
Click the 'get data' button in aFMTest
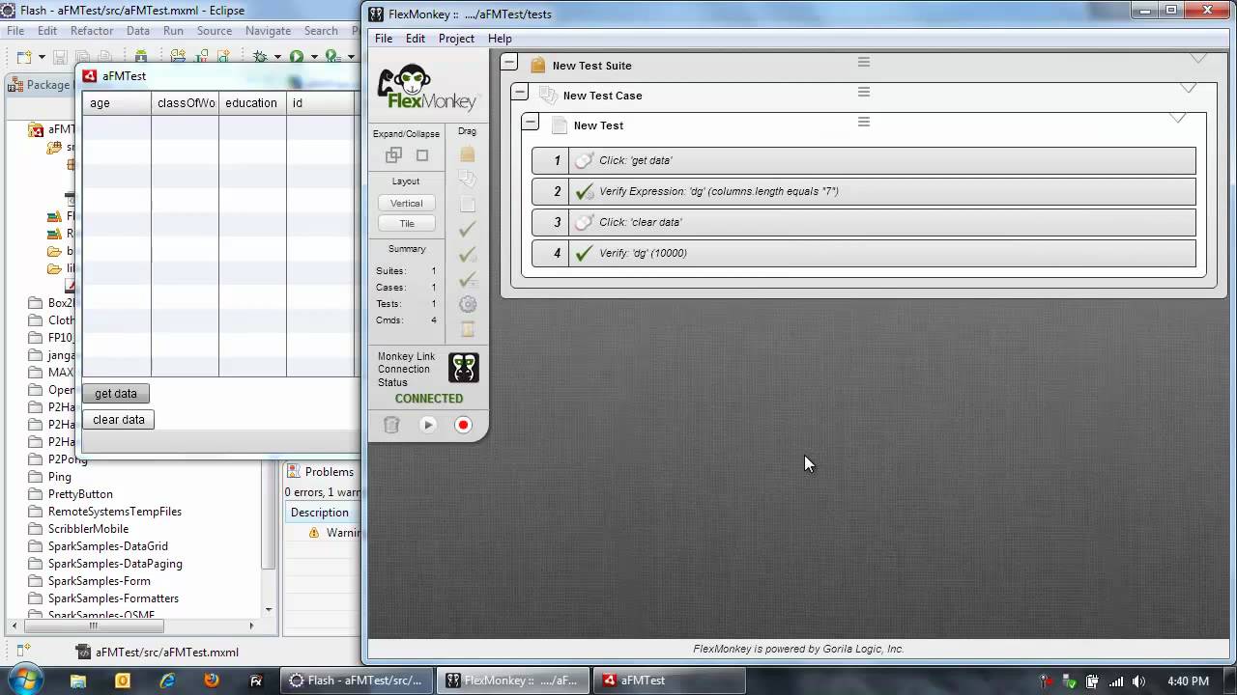pos(116,394)
